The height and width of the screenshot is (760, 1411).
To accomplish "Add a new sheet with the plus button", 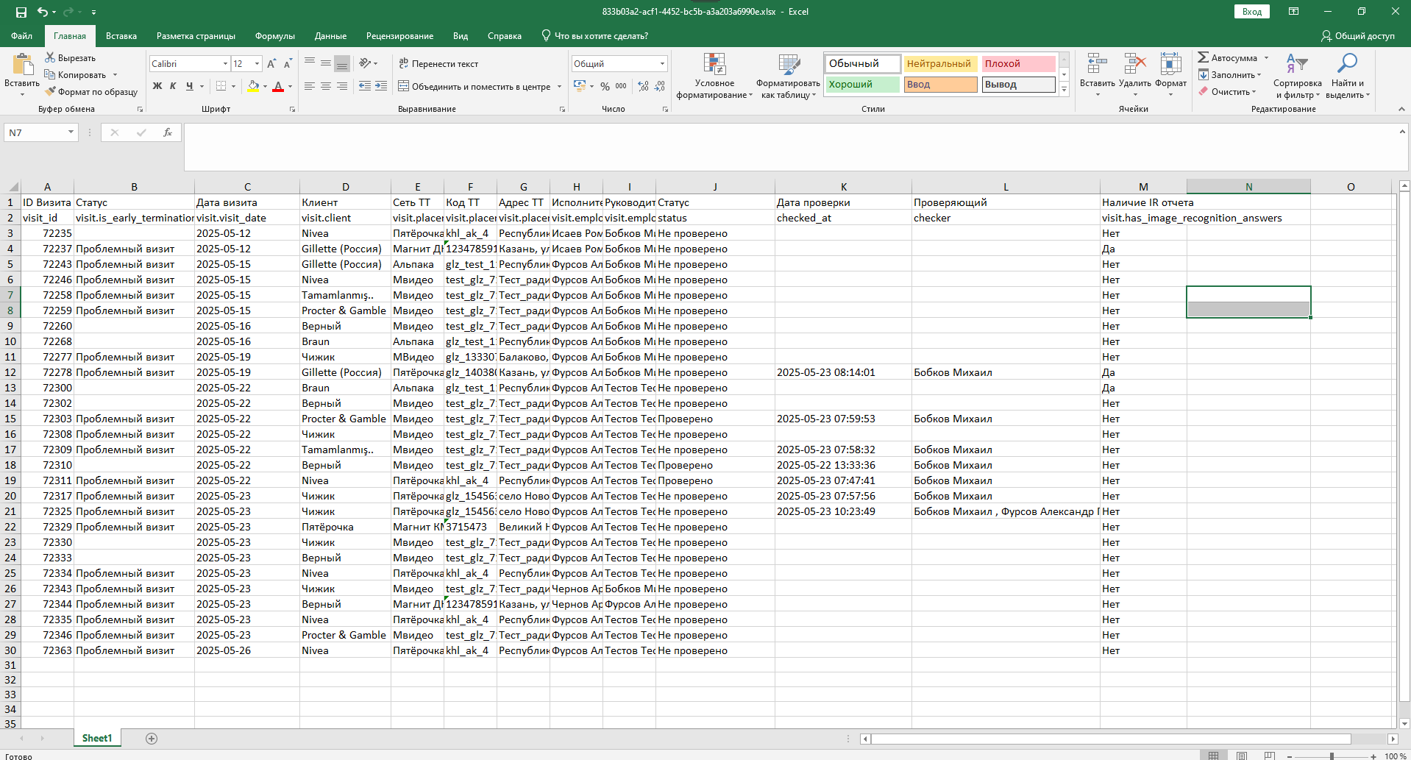I will [152, 739].
